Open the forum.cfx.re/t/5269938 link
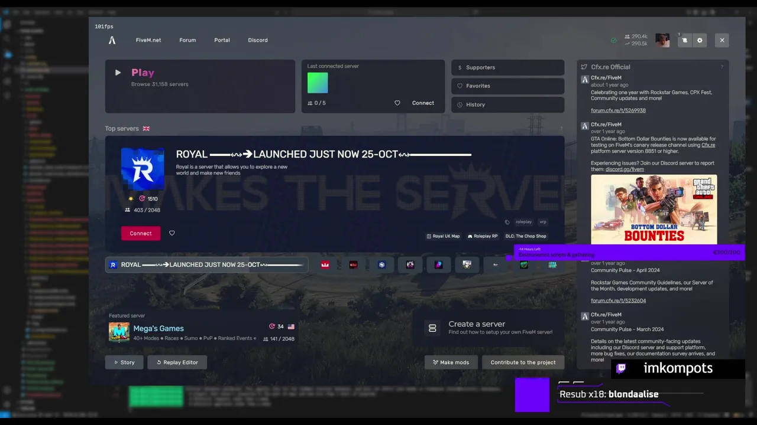The width and height of the screenshot is (757, 425). [x=618, y=110]
